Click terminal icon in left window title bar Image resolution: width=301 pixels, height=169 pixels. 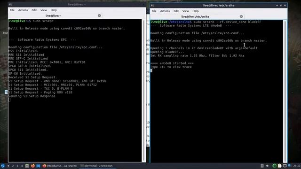click(11, 4)
